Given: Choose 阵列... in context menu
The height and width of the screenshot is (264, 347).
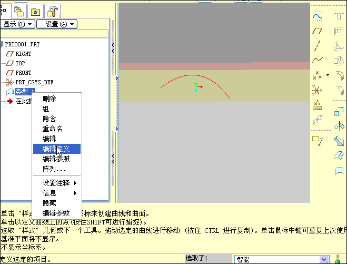Looking at the screenshot, I should (57, 169).
